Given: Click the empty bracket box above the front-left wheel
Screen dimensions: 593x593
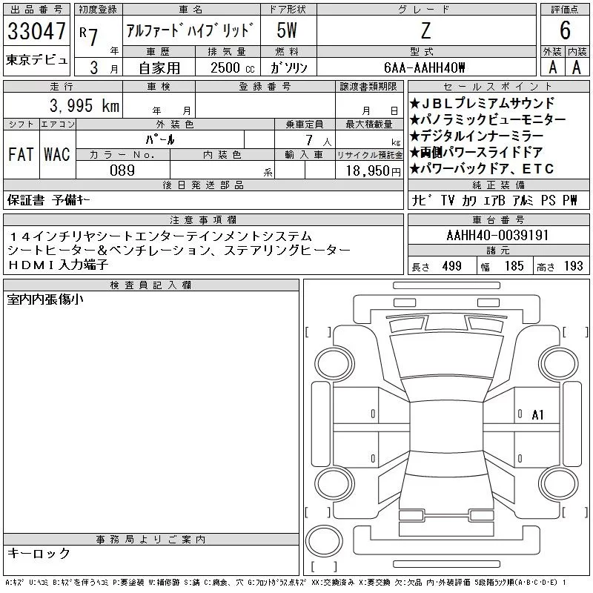Looking at the screenshot, I should point(317,331).
